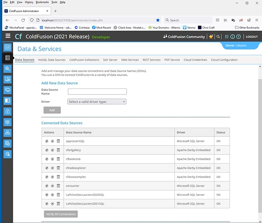Open the History menu
262x223 pixels.
tap(29, 2)
